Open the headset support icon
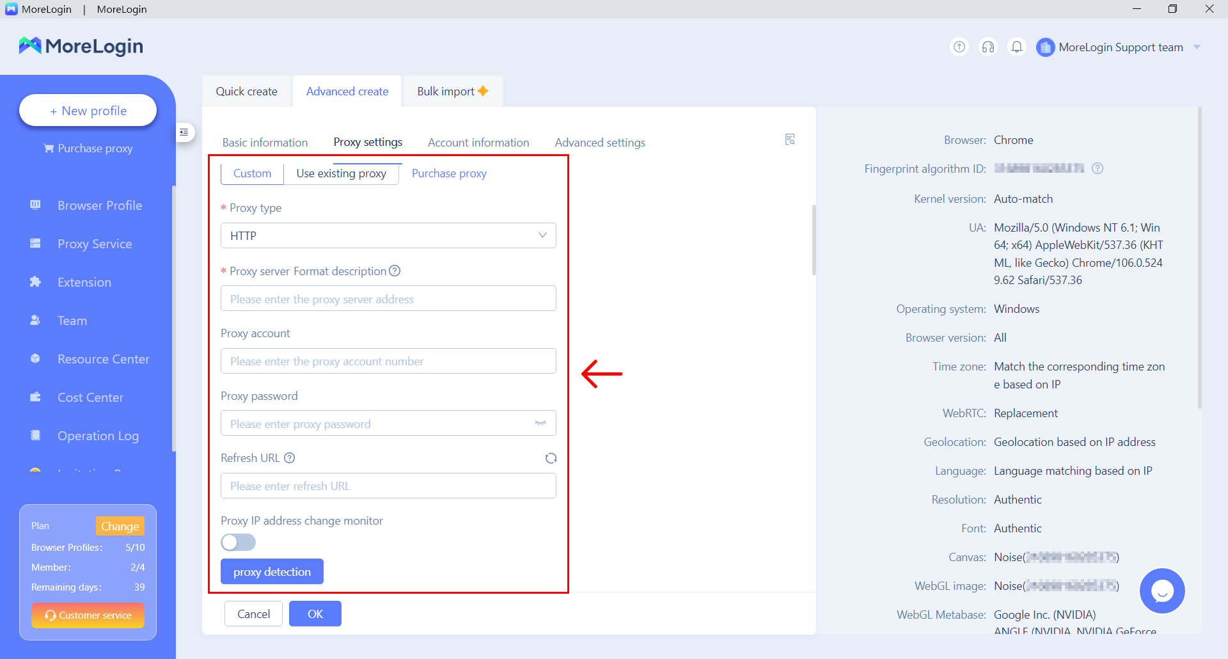 tap(988, 47)
